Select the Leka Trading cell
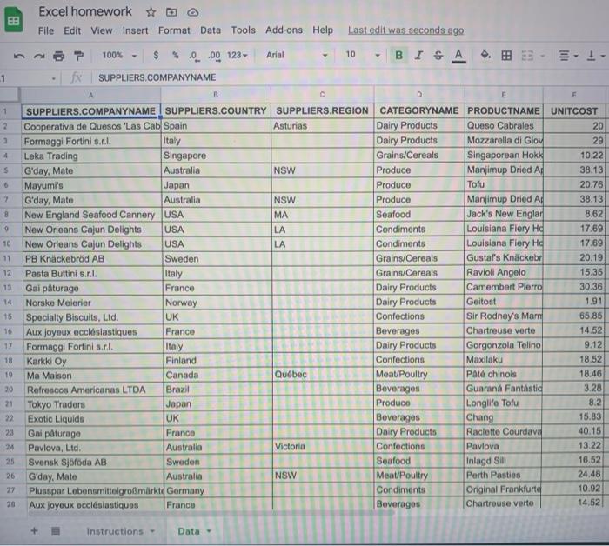Screen dimensions: 609x546 (91, 156)
